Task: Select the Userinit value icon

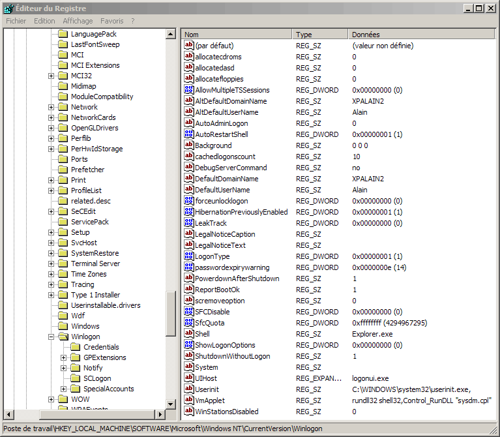Action: click(x=190, y=389)
